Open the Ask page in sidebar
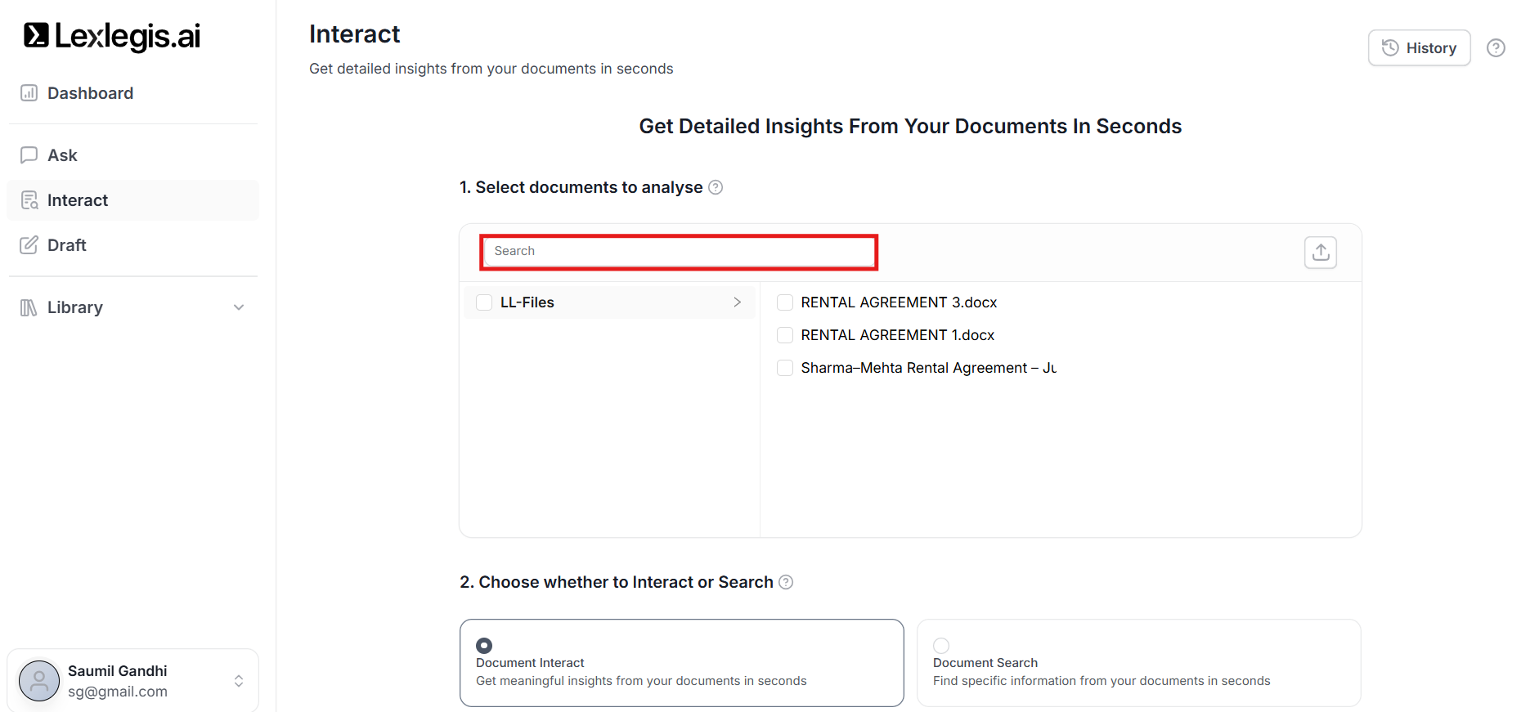 [x=62, y=155]
